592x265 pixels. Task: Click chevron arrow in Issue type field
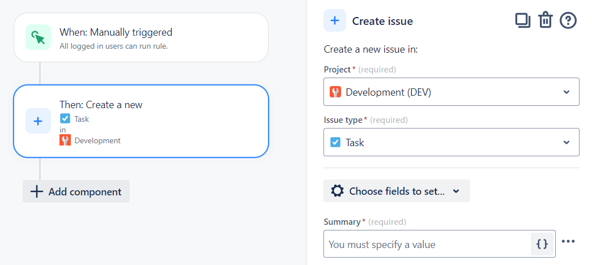pyautogui.click(x=567, y=142)
